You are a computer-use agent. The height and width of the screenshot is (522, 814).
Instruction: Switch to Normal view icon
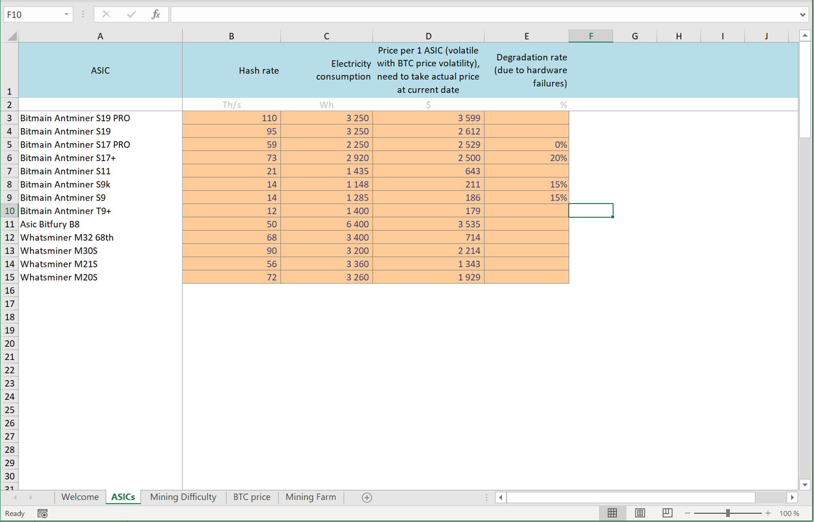612,513
